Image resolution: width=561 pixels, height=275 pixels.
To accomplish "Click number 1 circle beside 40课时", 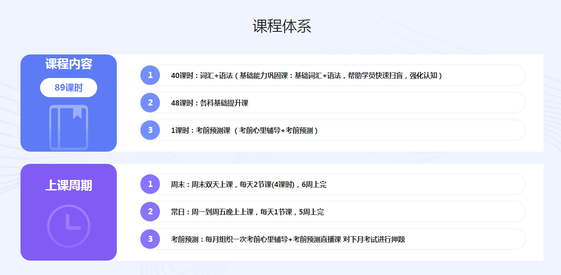I will pyautogui.click(x=150, y=75).
